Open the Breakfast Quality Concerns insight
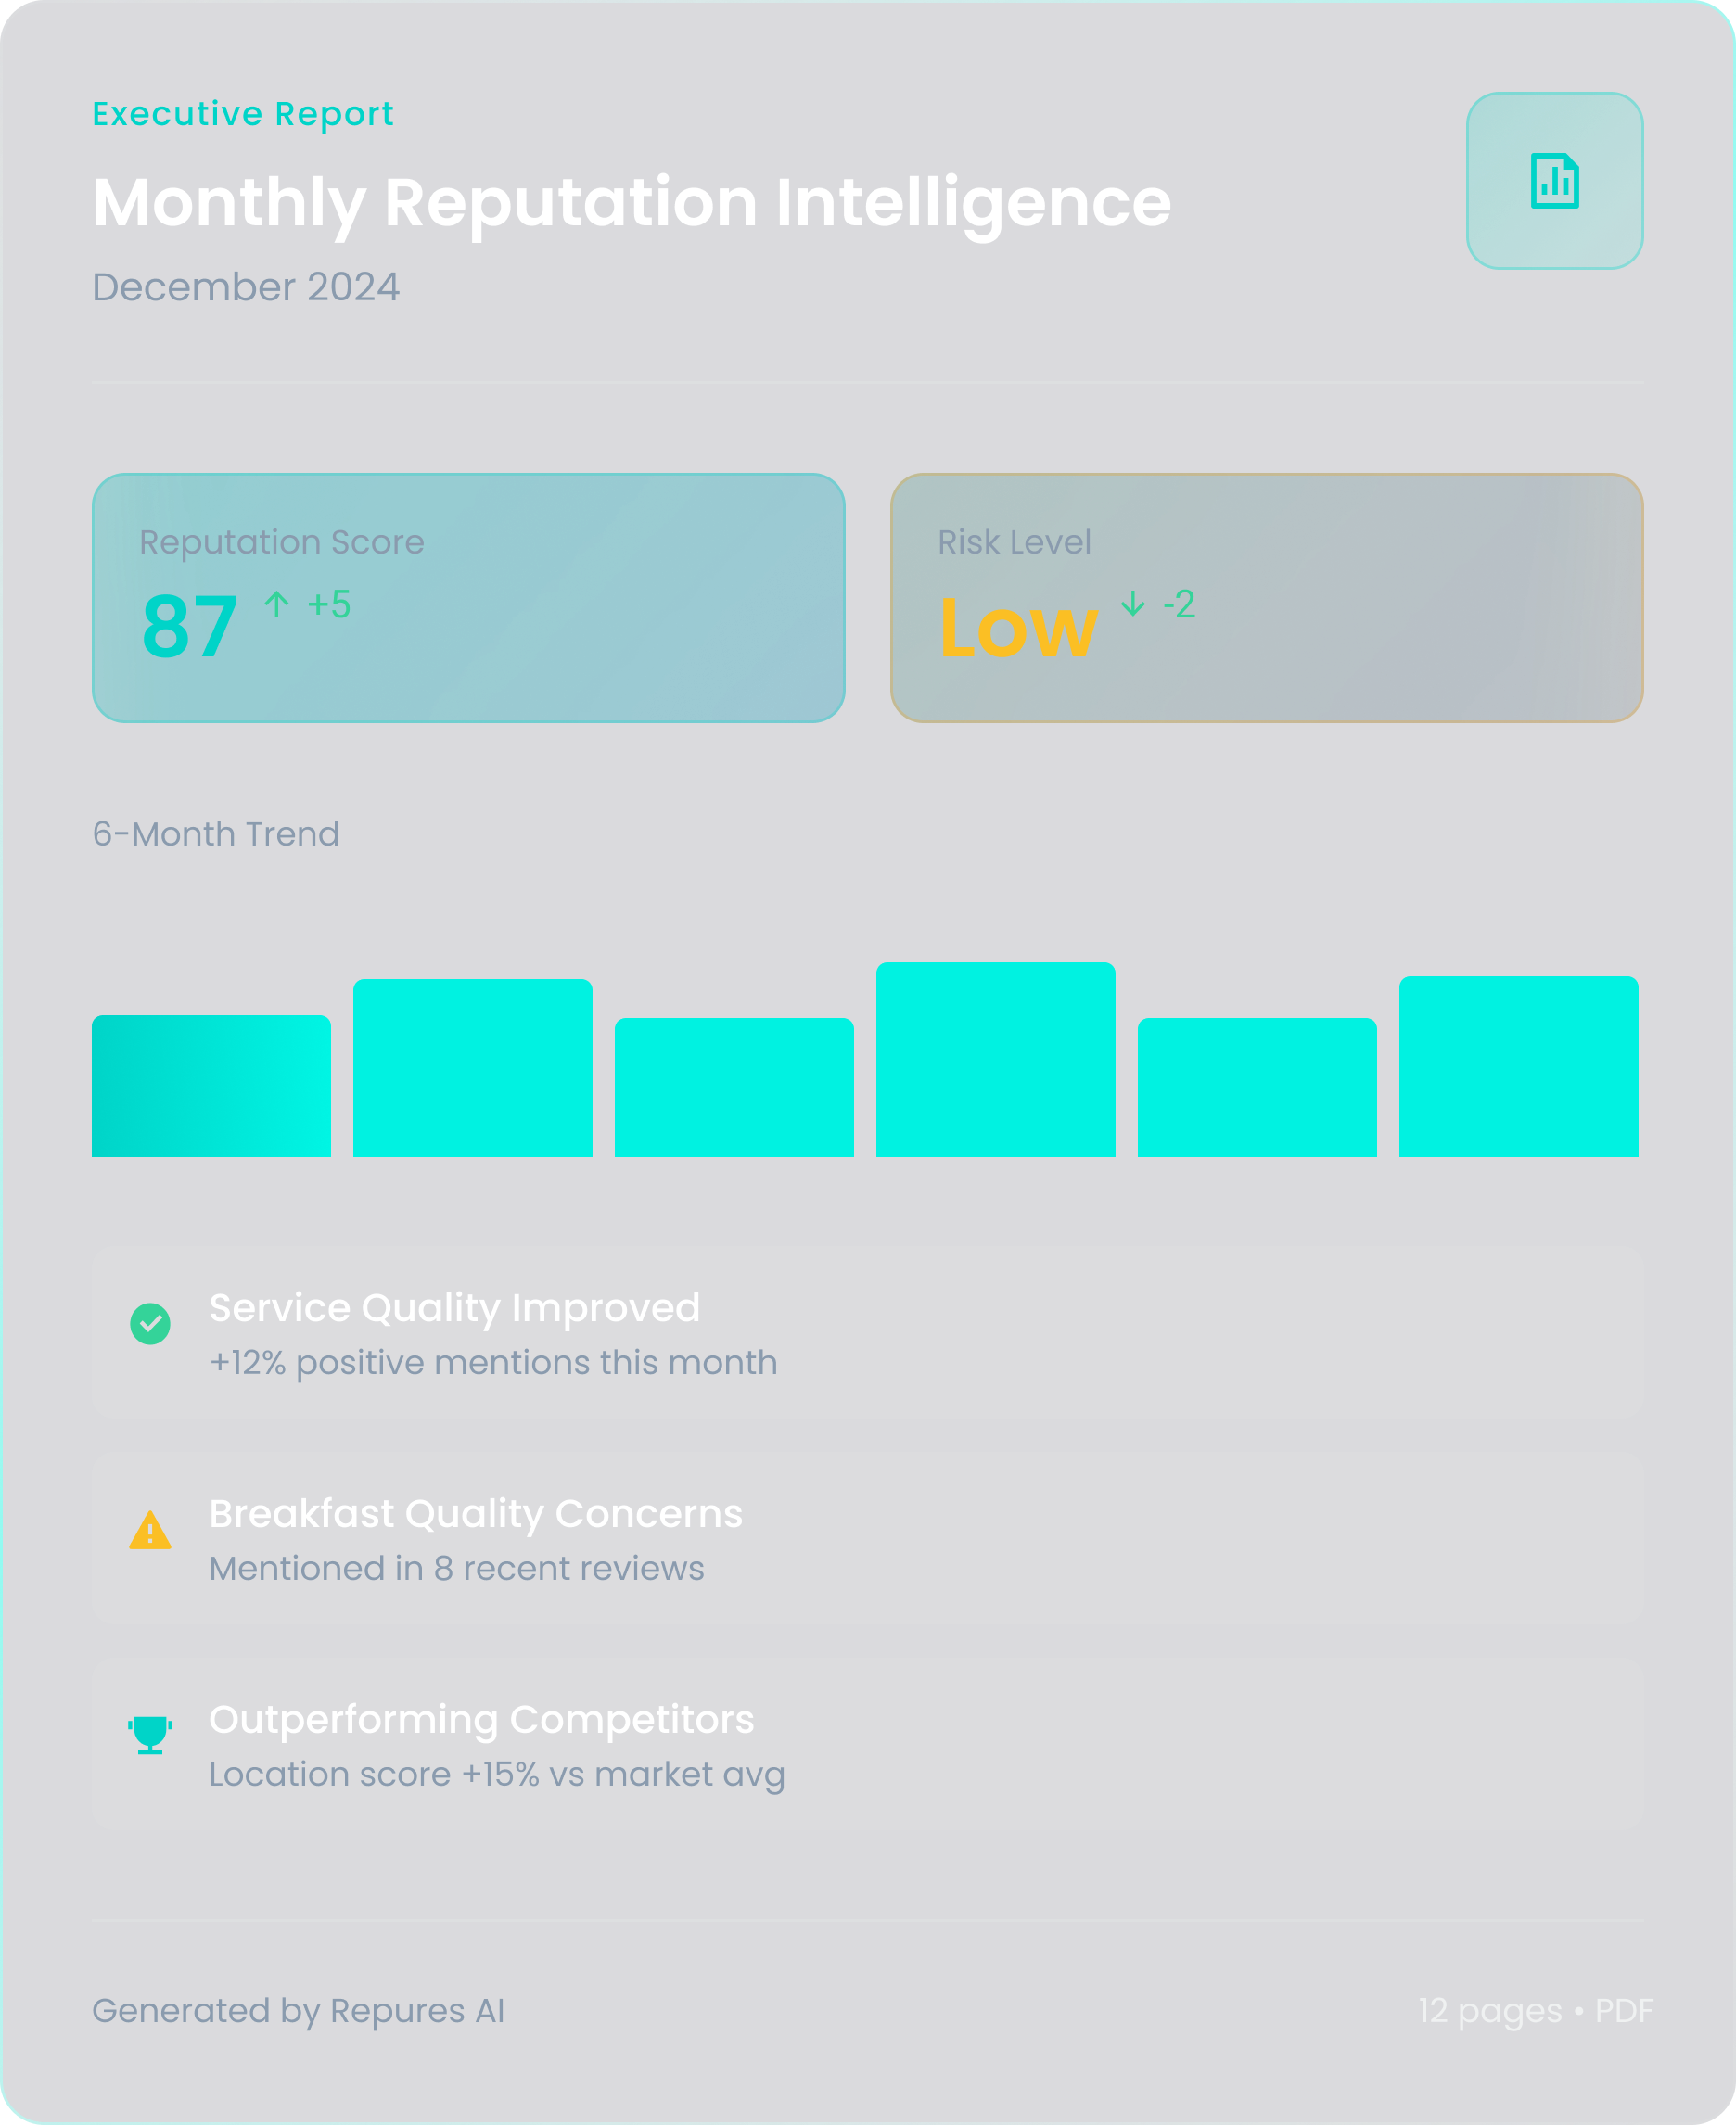The width and height of the screenshot is (1736, 2125). click(x=867, y=1537)
